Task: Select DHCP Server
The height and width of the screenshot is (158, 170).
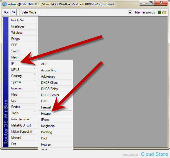Action: (56, 95)
